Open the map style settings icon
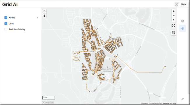This screenshot has width=190, height=105. pyautogui.click(x=174, y=32)
